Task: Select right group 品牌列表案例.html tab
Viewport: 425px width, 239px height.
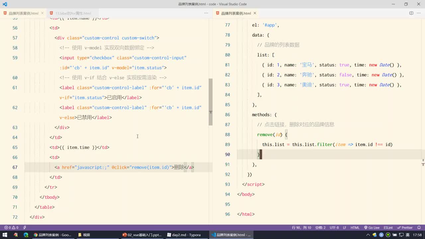Action: tap(236, 13)
